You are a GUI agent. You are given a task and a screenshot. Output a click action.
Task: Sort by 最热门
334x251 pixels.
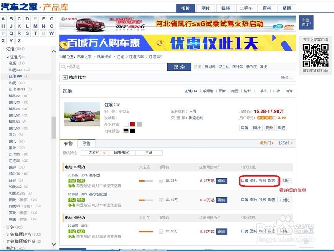click(x=267, y=143)
